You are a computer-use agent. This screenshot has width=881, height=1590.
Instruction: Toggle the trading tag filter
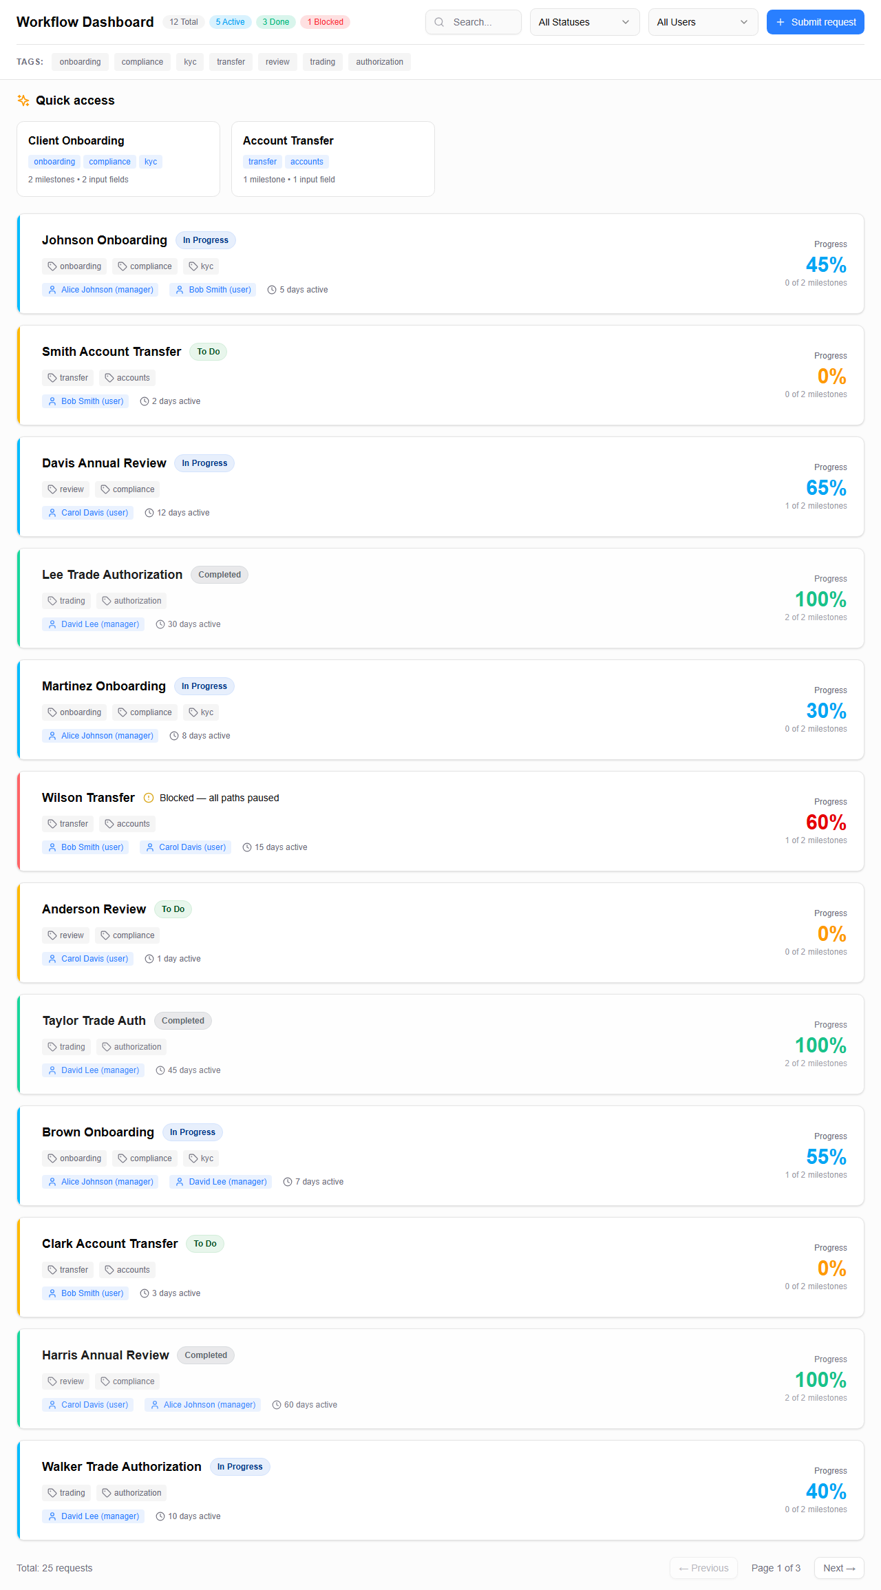(x=322, y=62)
